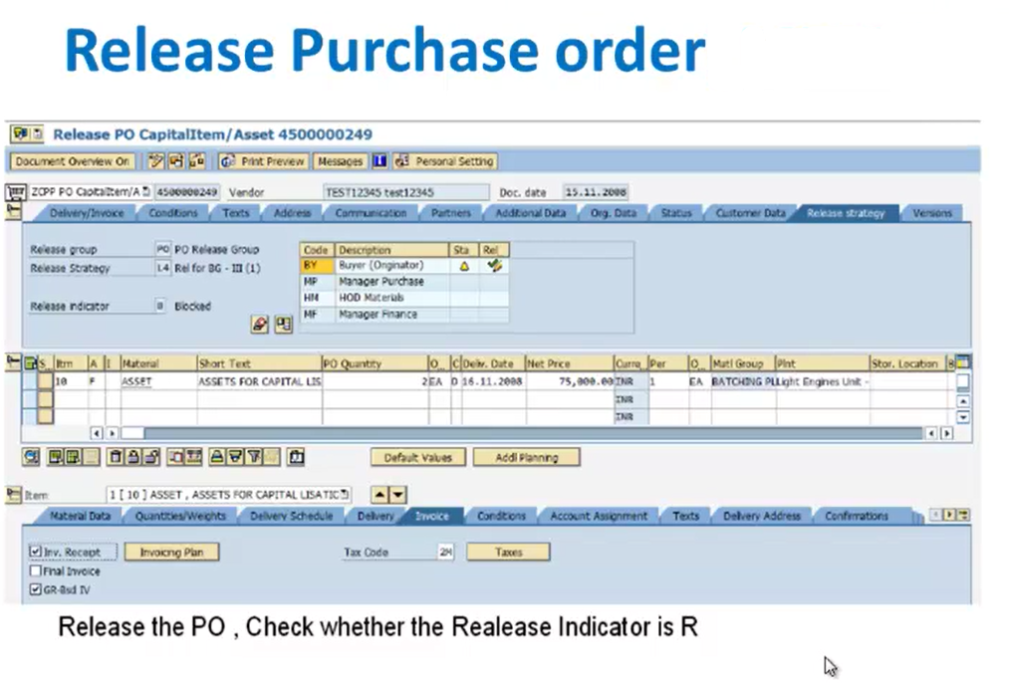1009x689 pixels.
Task: Switch to the Delivery Schedule item tab
Action: pos(291,516)
